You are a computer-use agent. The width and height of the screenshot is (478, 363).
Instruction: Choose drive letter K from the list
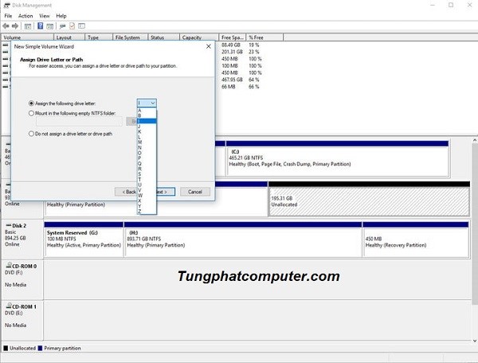(147, 131)
